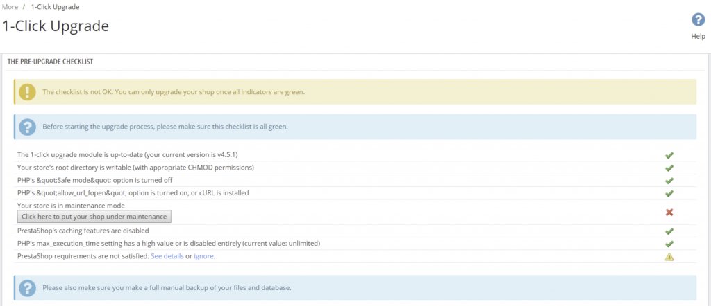
Task: Click 'Your store's root directory is writable' text
Action: (135, 168)
